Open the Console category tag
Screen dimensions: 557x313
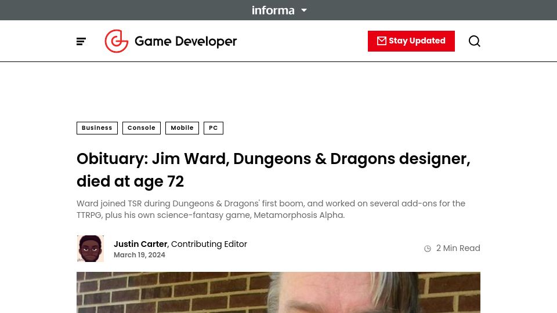(x=142, y=128)
